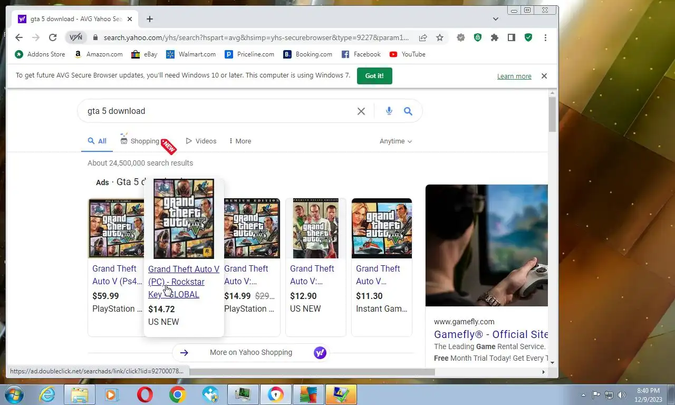The image size is (675, 405).
Task: Open AVG antivirus from taskbar
Action: tap(308, 394)
